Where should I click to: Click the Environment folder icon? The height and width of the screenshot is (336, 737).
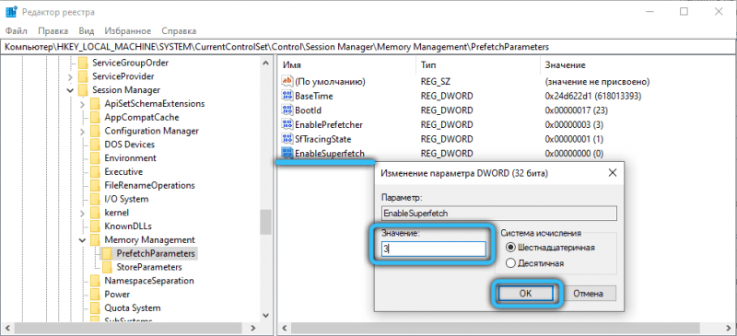pyautogui.click(x=96, y=158)
